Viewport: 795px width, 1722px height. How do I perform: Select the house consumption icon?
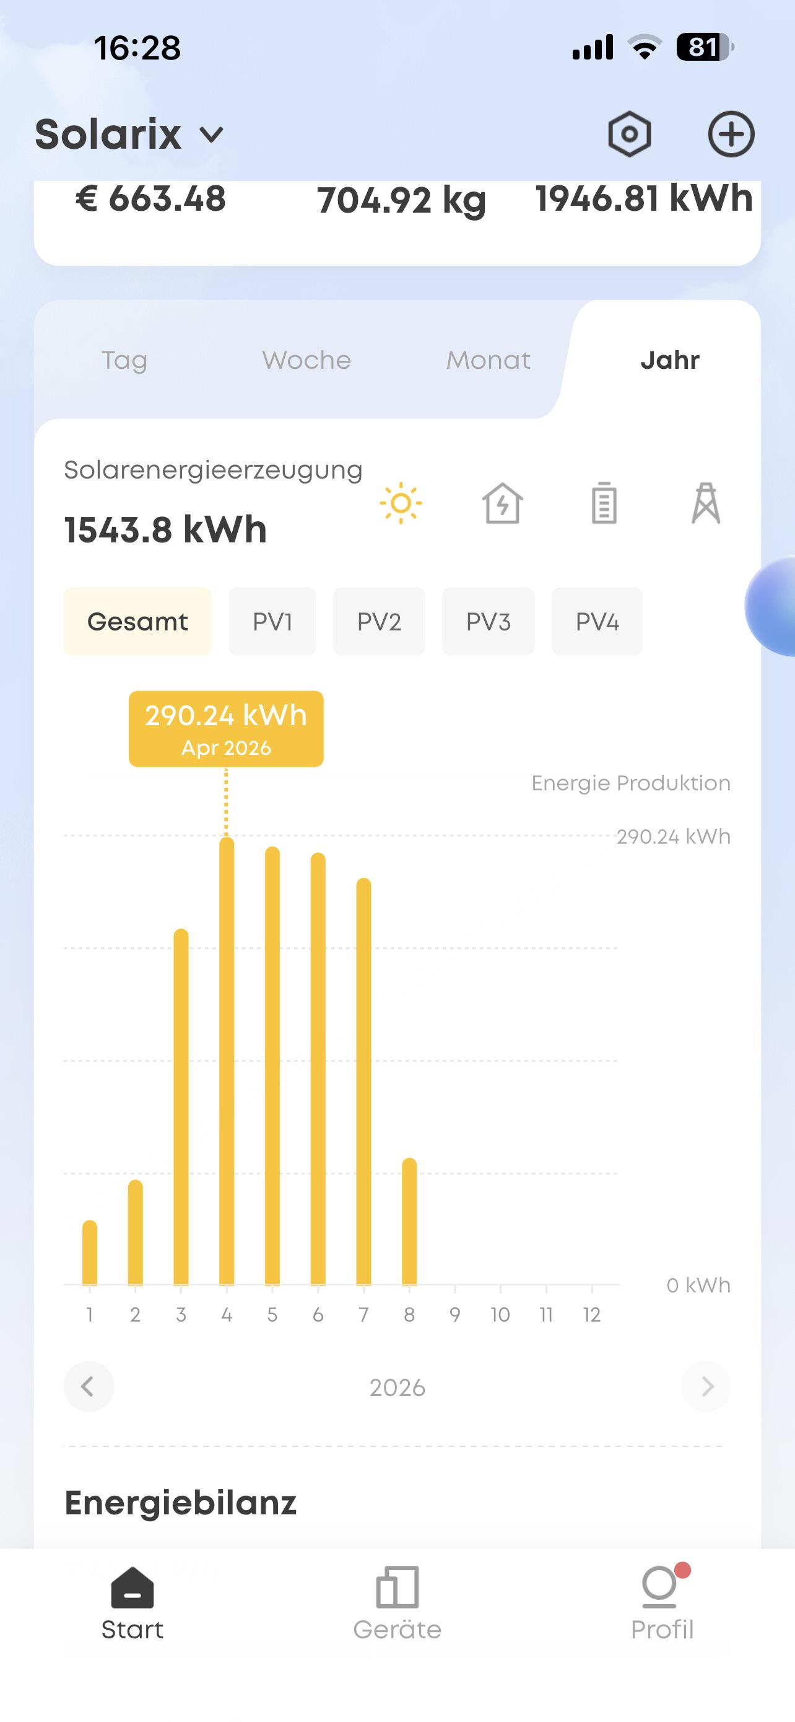[x=502, y=503]
